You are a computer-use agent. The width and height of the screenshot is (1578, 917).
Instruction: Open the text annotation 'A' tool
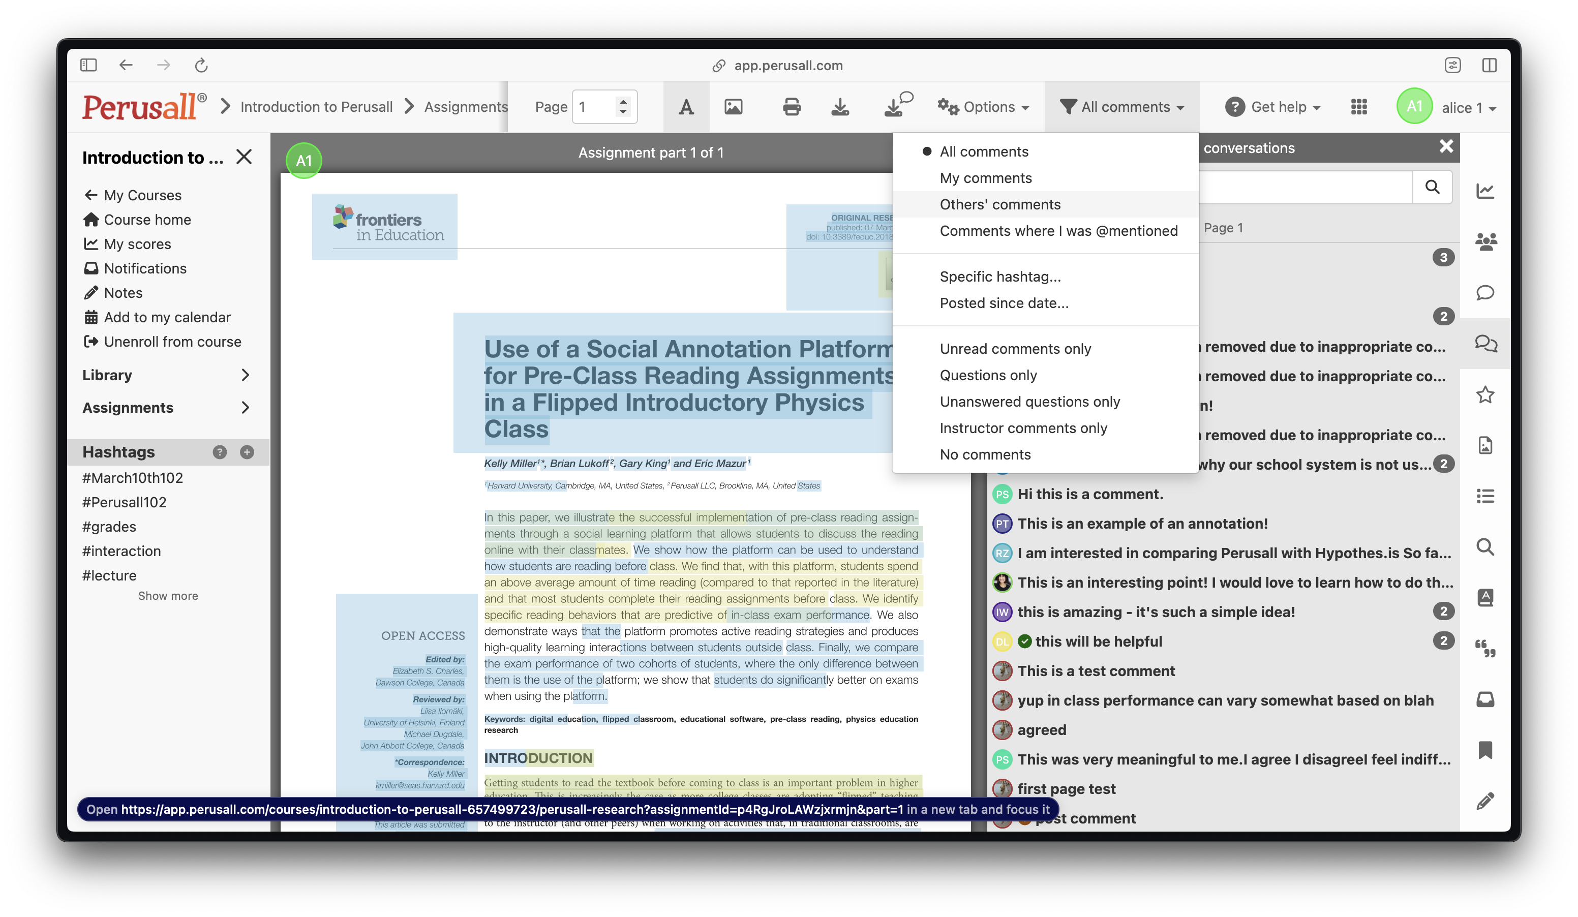[686, 107]
